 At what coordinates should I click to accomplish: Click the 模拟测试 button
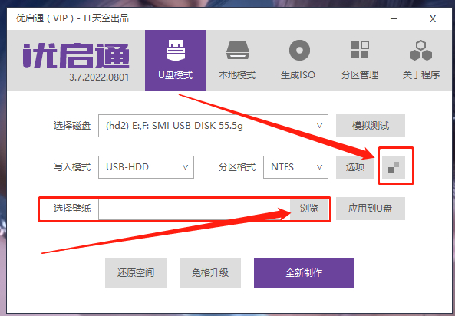(x=371, y=126)
